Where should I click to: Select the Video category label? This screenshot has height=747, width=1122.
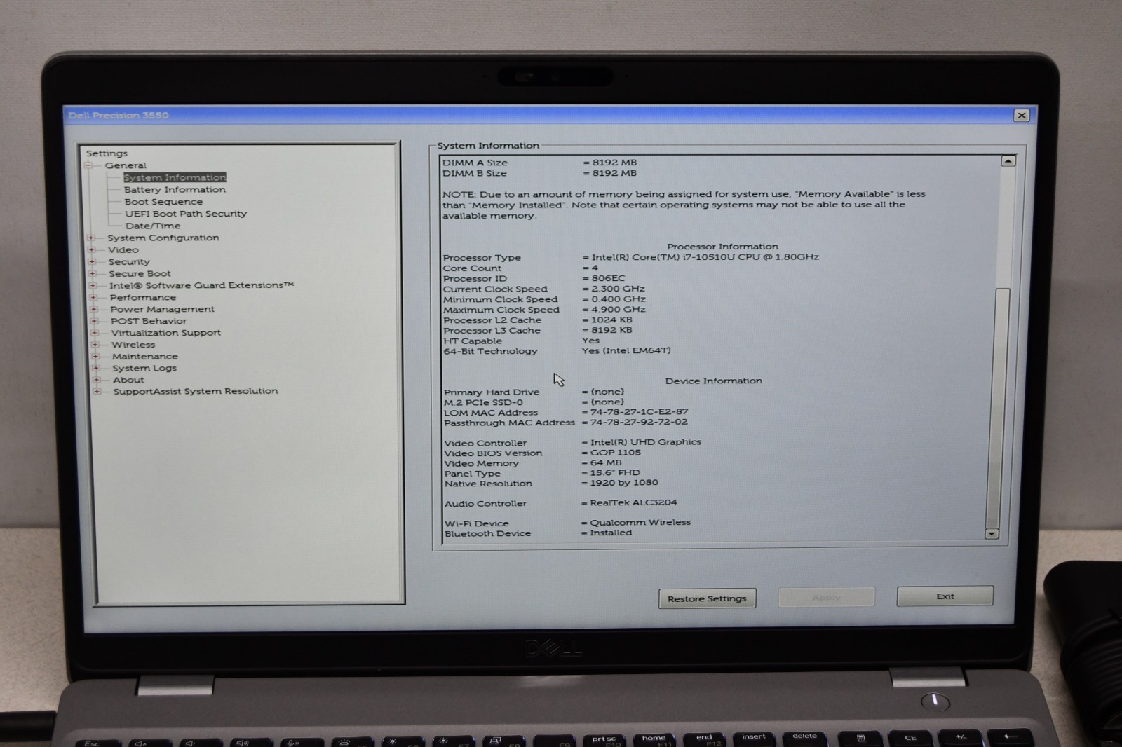pos(123,249)
